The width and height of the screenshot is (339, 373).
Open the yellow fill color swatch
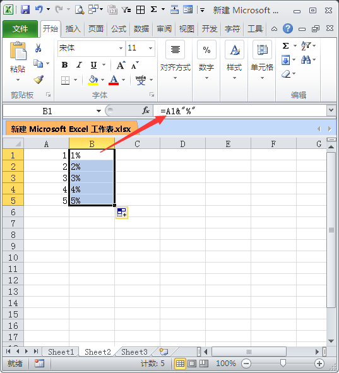(93, 80)
